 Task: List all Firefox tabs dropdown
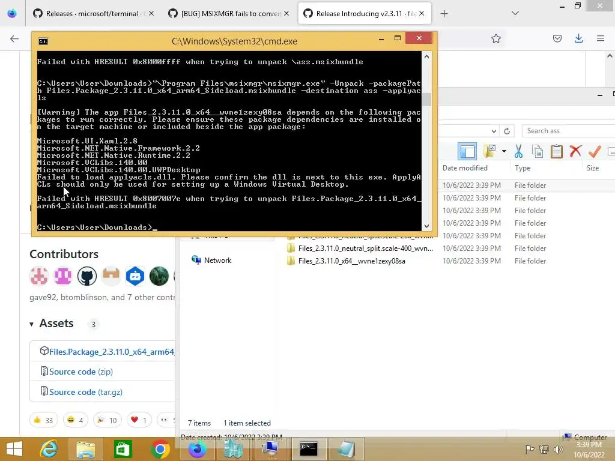point(515,14)
